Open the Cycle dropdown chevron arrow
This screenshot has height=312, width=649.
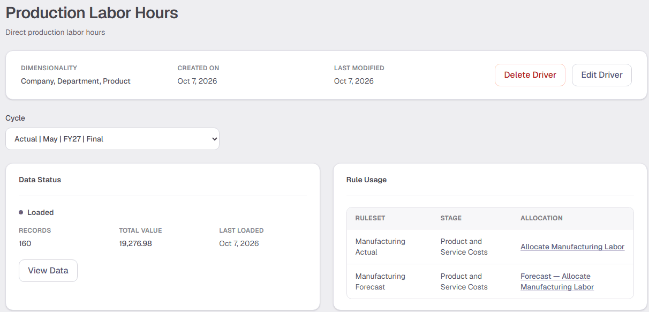coord(214,139)
